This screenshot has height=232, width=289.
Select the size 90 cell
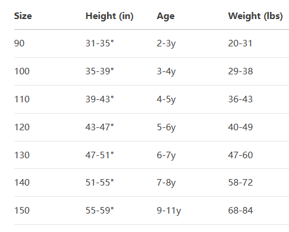point(20,43)
